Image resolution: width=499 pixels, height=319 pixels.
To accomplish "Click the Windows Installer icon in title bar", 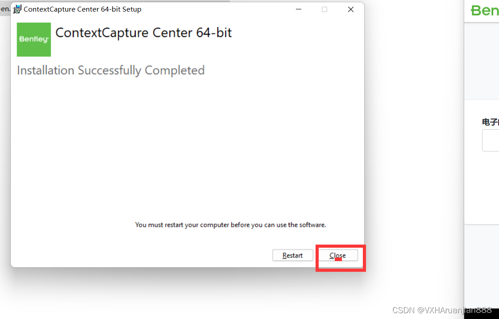I will (17, 9).
